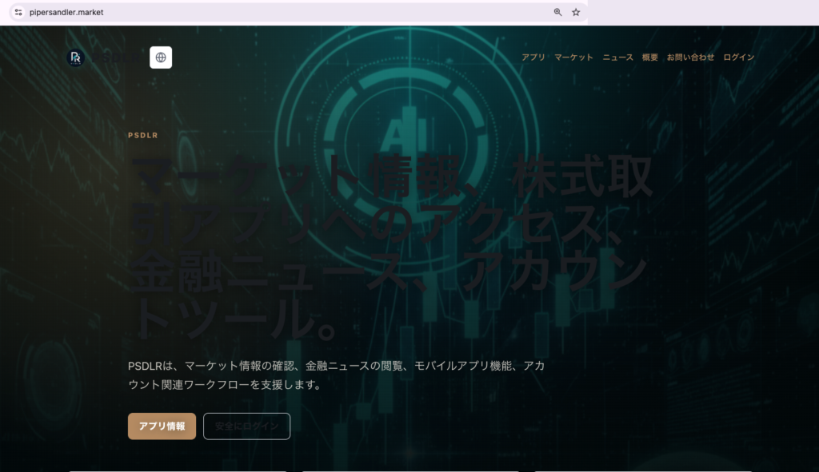Click the small PSDLR heading label
Image resolution: width=819 pixels, height=472 pixels.
tap(143, 135)
